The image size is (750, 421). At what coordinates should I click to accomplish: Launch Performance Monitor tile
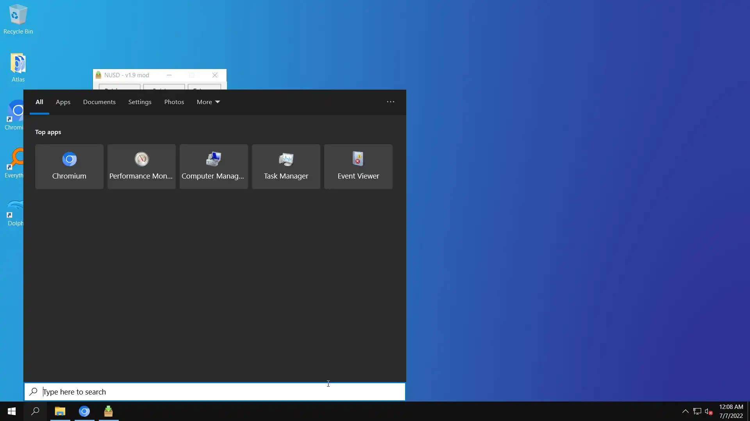[x=141, y=166]
